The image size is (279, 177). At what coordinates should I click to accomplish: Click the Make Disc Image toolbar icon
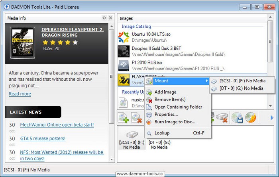[x=237, y=117]
